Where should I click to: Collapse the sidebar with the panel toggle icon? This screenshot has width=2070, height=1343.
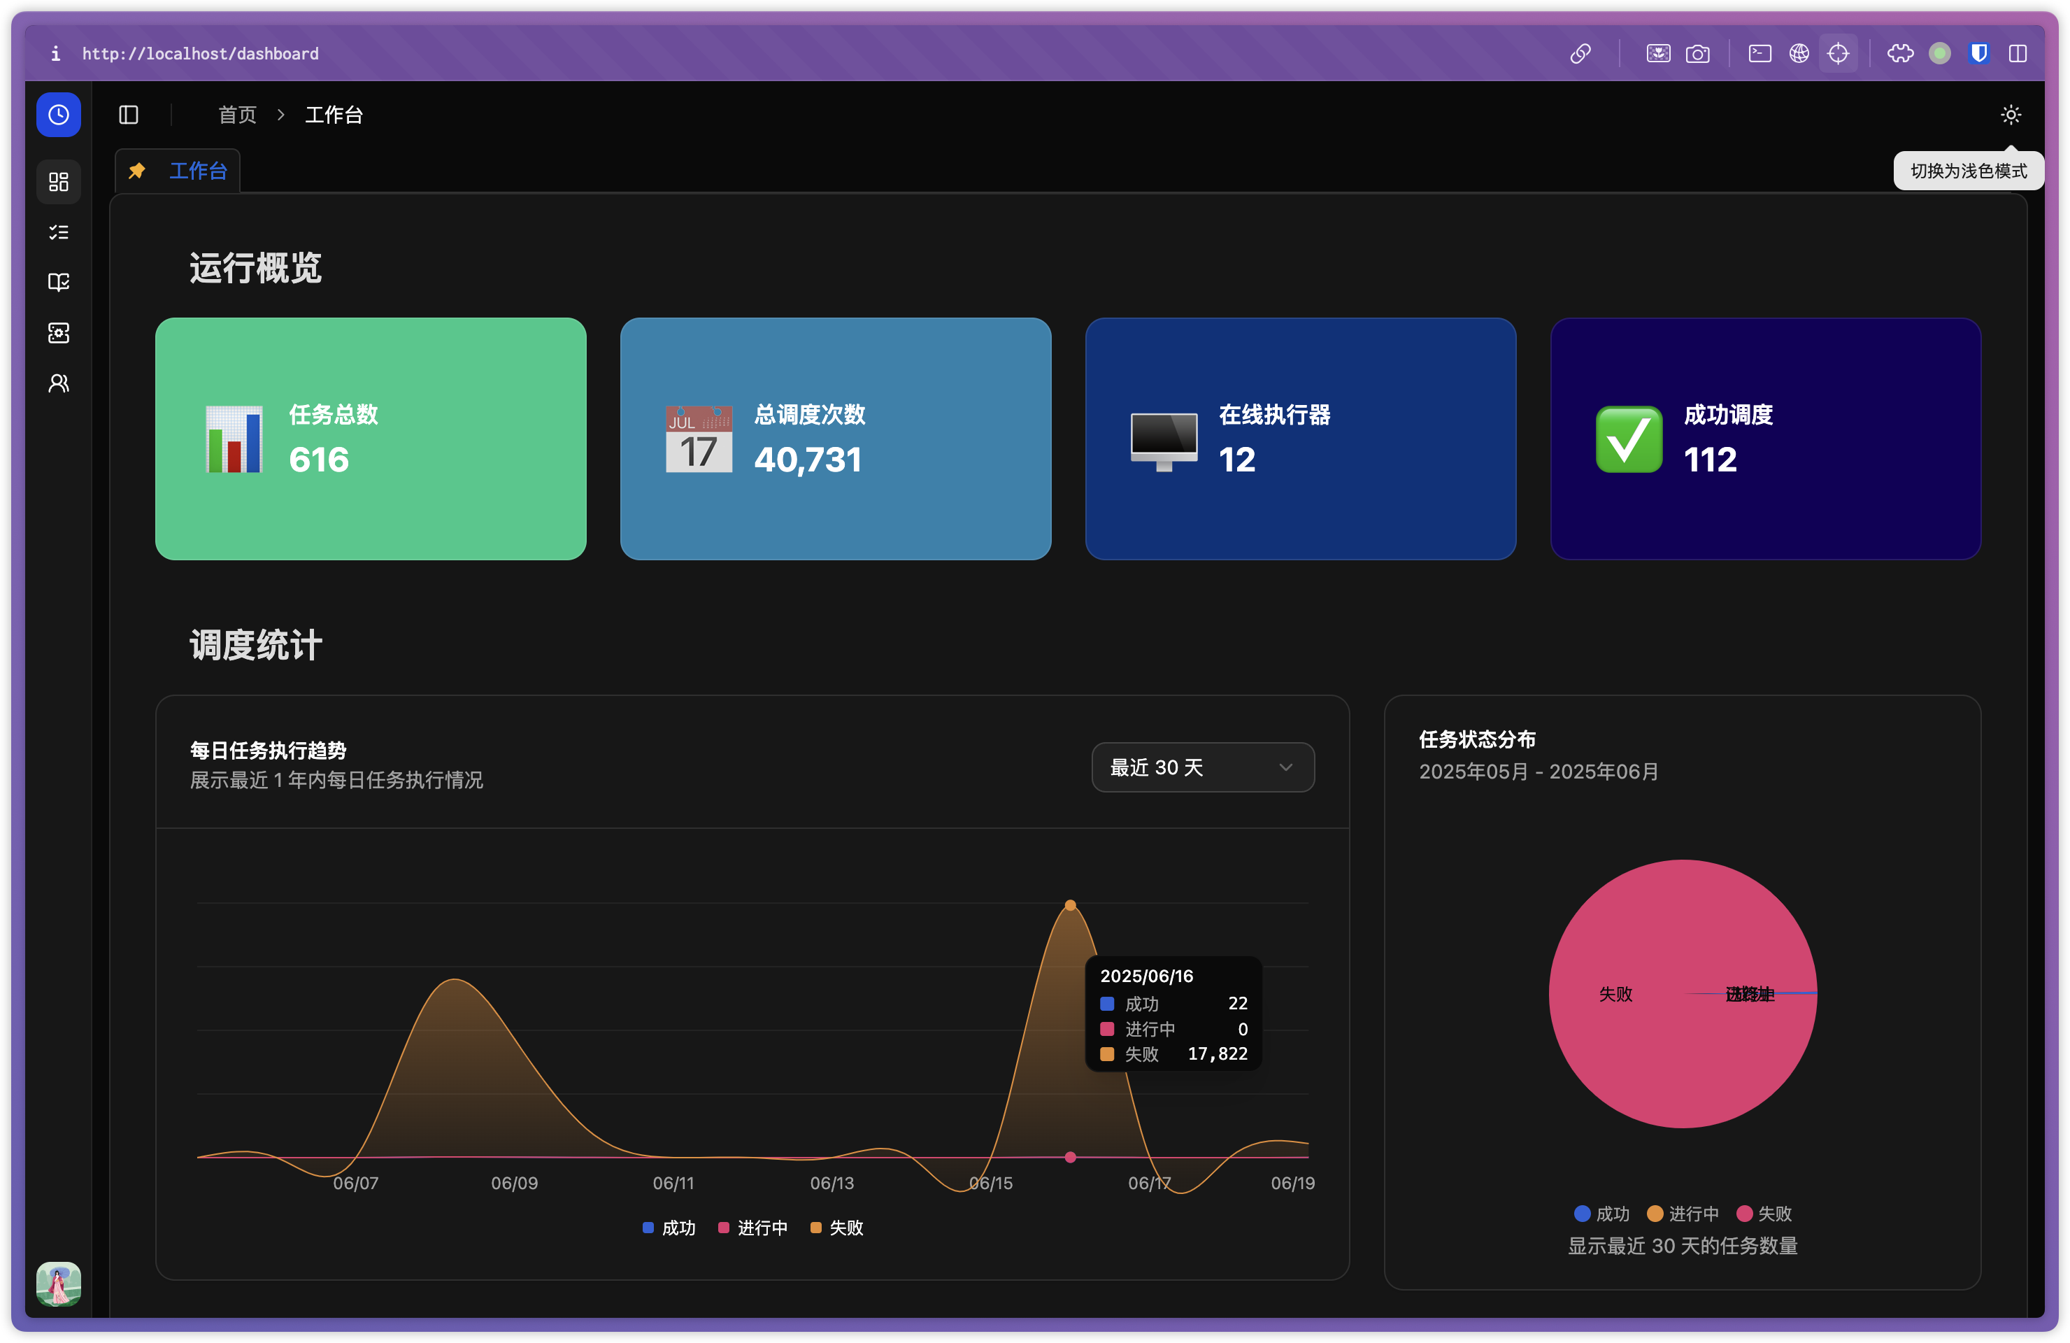pyautogui.click(x=129, y=115)
